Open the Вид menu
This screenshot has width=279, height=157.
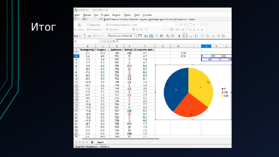pyautogui.click(x=96, y=15)
